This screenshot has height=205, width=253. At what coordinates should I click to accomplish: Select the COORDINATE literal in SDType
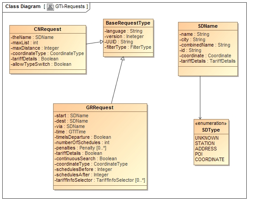pos(210,159)
